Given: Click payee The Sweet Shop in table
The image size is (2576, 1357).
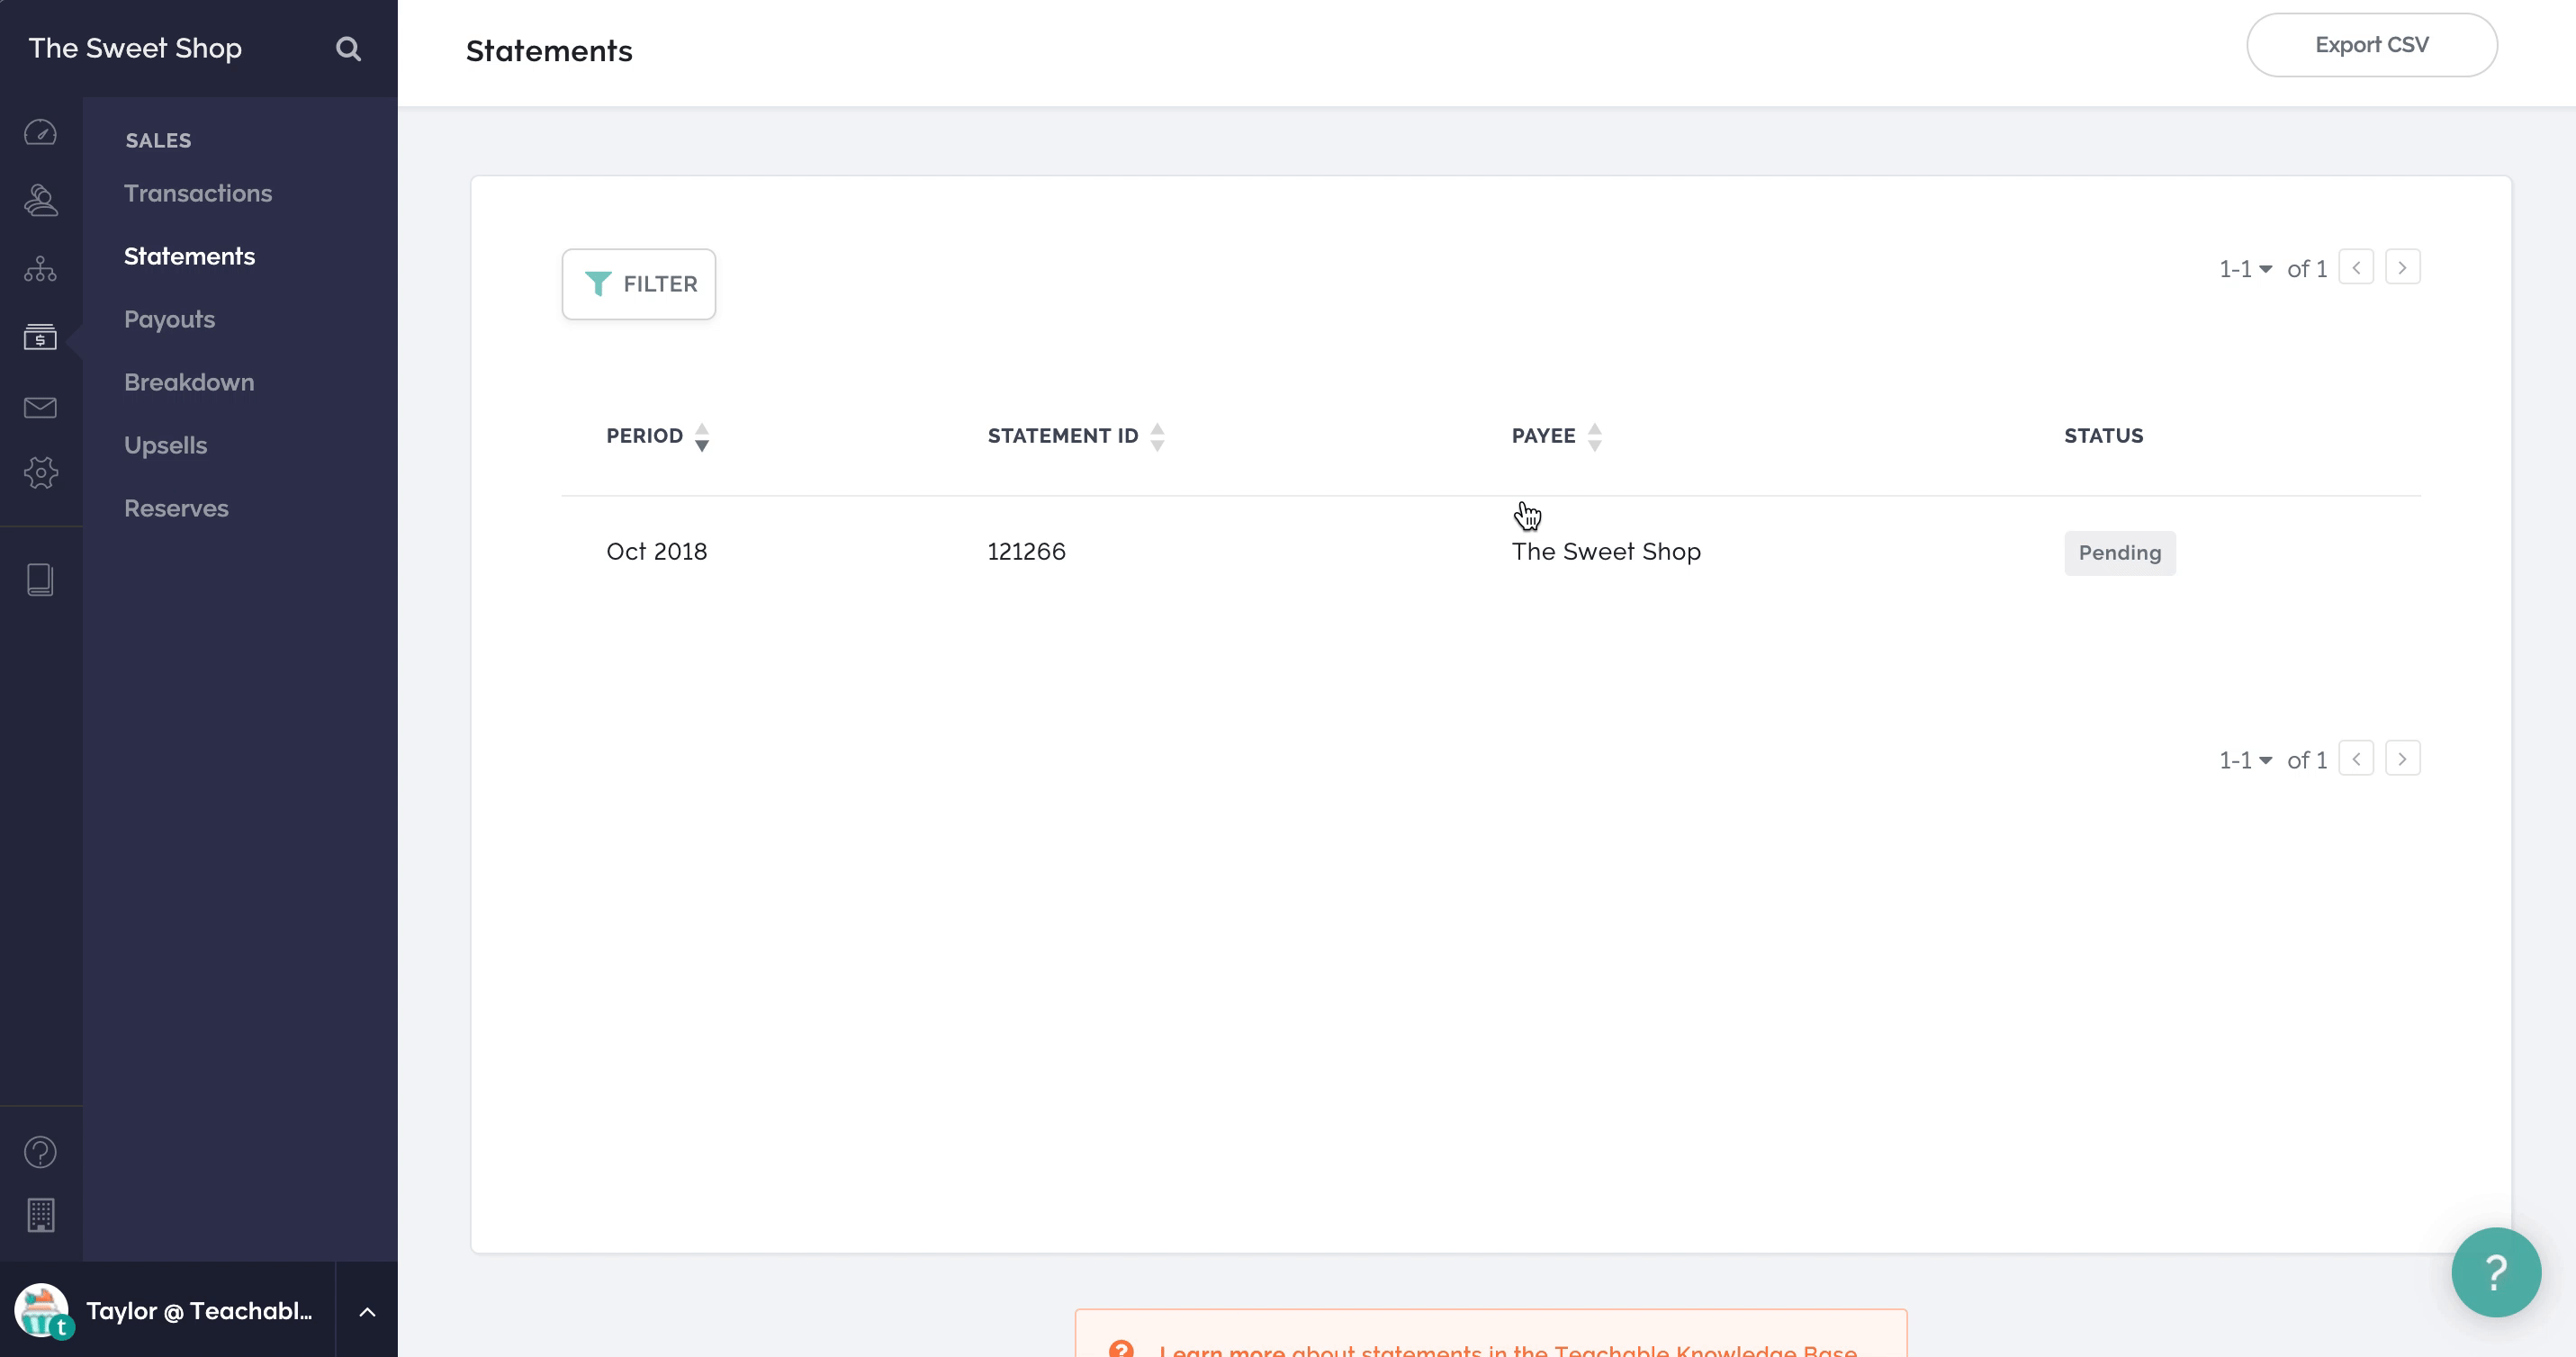Looking at the screenshot, I should coord(1606,552).
